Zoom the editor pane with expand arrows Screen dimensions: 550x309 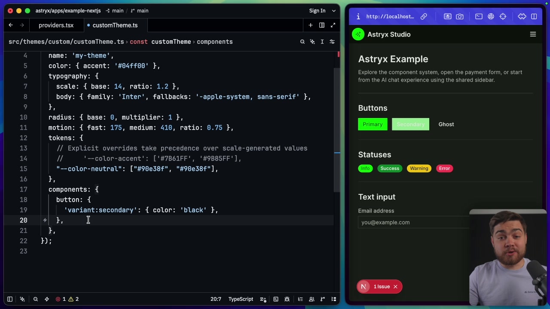coord(333,25)
